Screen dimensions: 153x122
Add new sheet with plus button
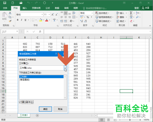pos(37,116)
